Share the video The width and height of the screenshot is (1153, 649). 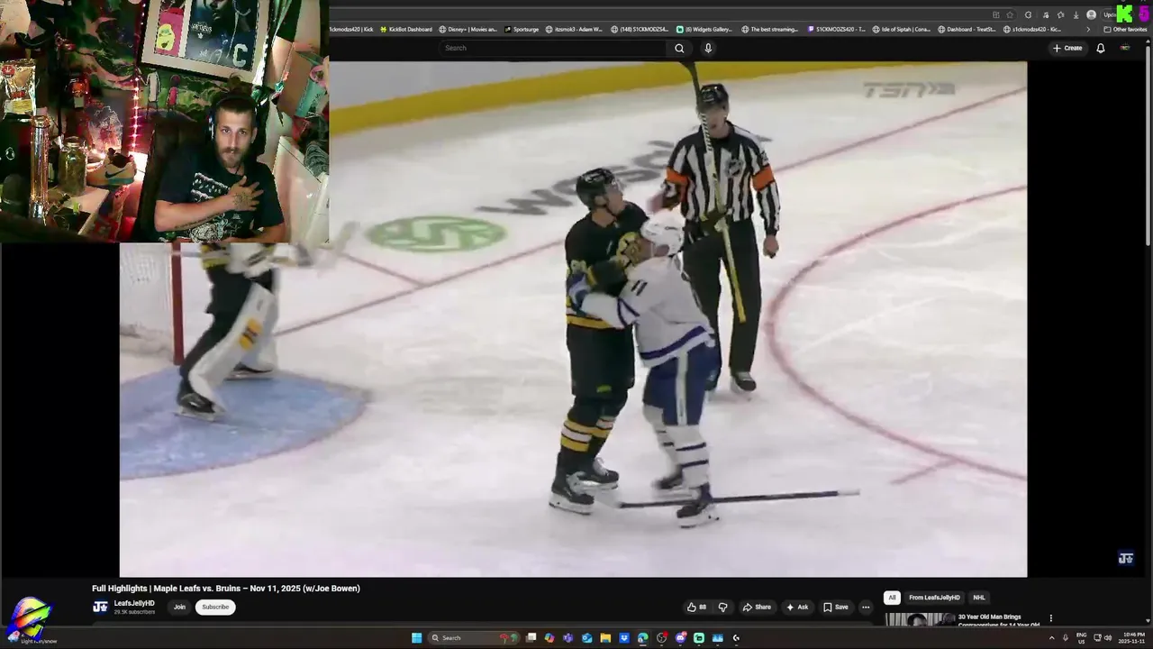(x=757, y=607)
